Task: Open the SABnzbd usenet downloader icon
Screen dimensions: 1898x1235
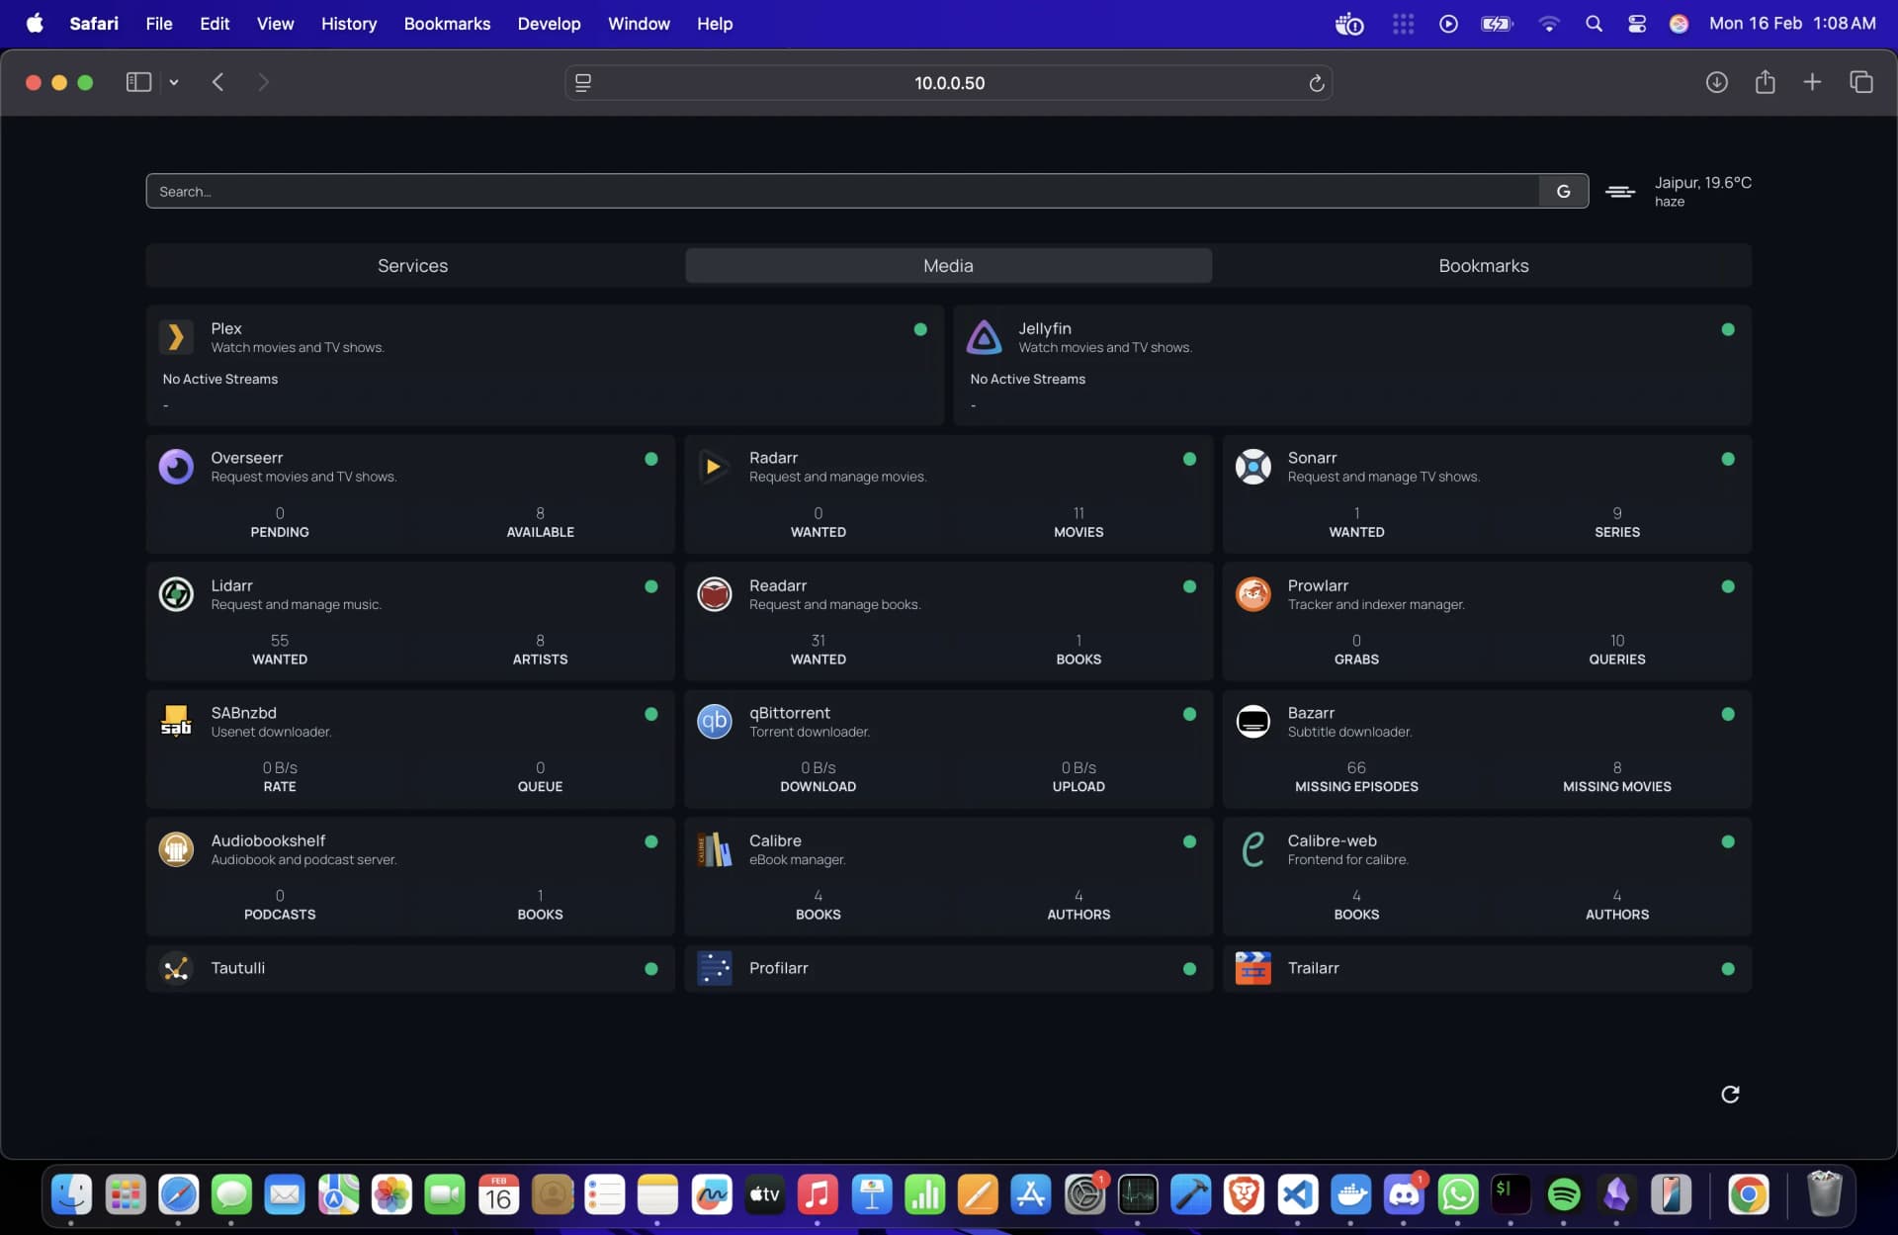Action: coord(176,722)
